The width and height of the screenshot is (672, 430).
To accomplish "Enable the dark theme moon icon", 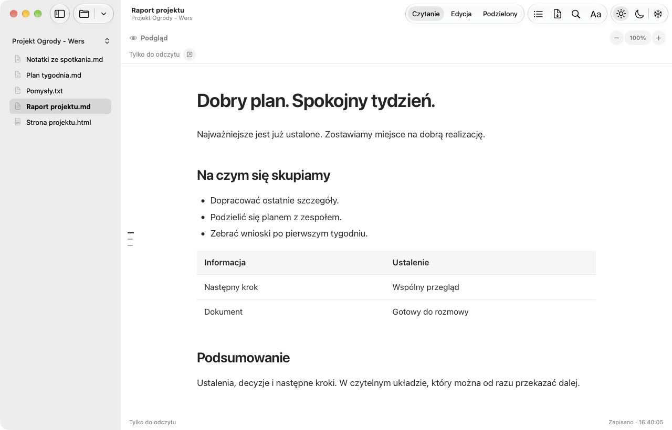I will point(639,14).
